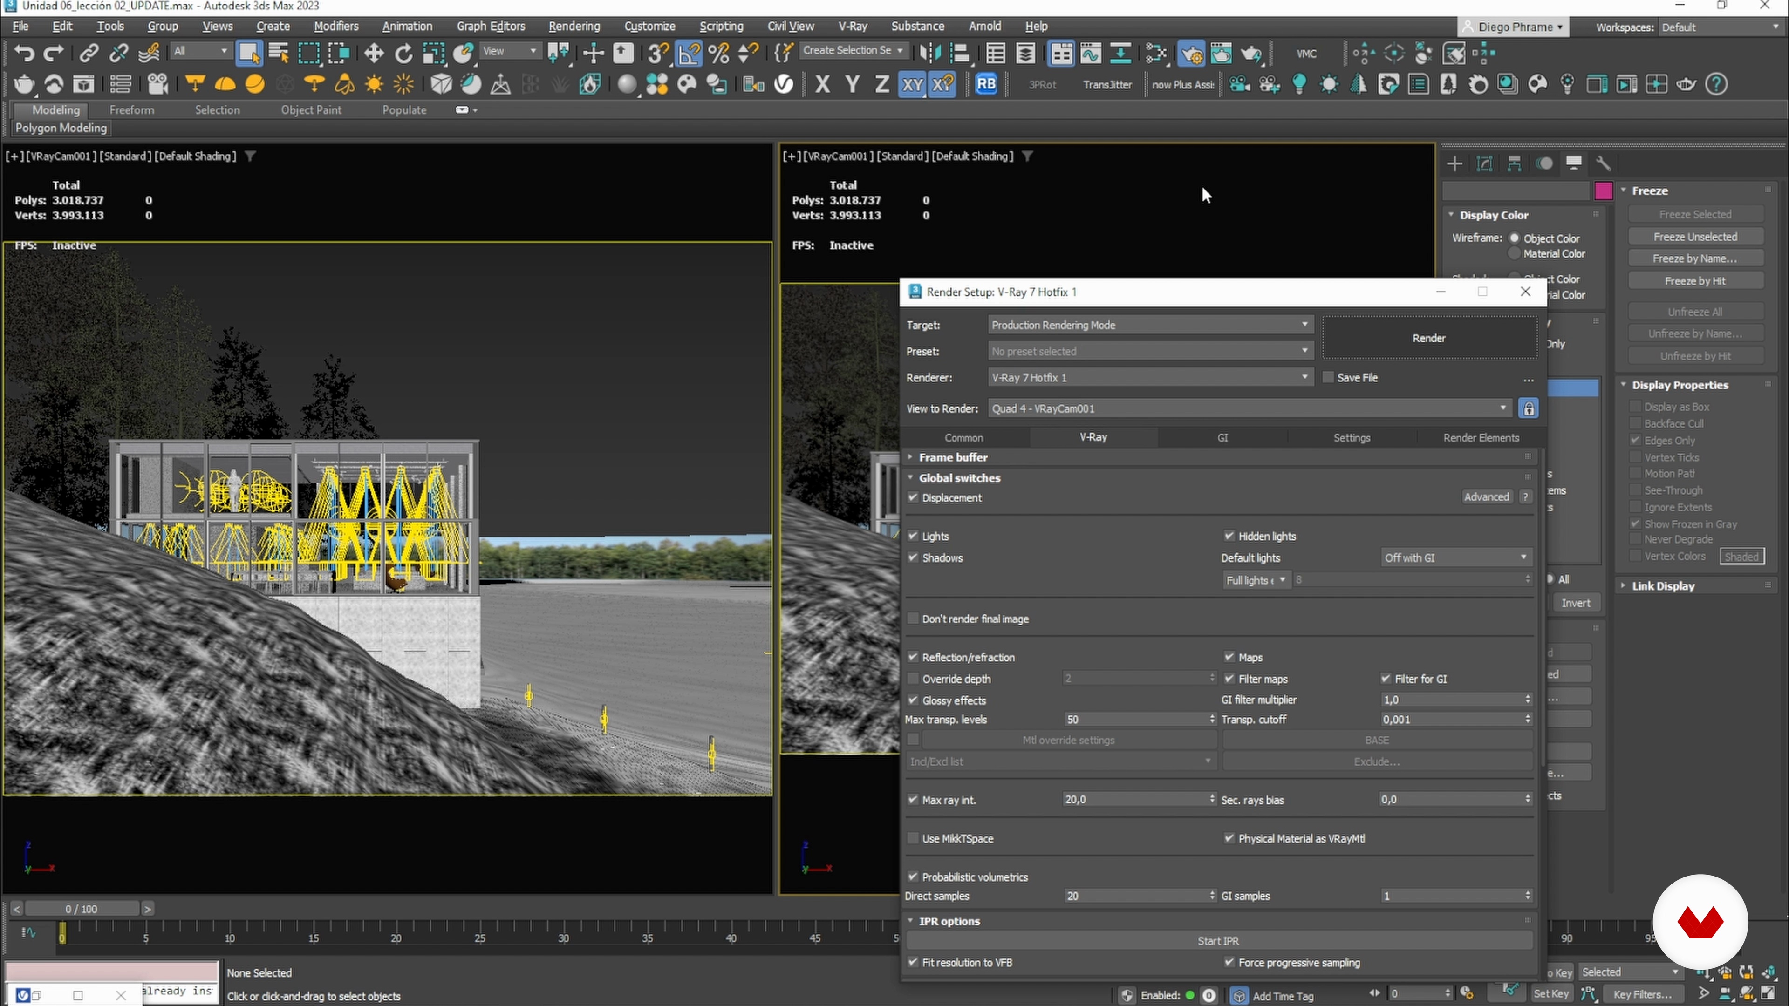This screenshot has height=1006, width=1789.
Task: Click the magenta object color swatch
Action: (x=1604, y=191)
